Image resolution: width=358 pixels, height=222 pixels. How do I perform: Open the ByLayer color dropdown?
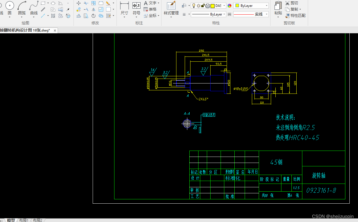coord(266,5)
